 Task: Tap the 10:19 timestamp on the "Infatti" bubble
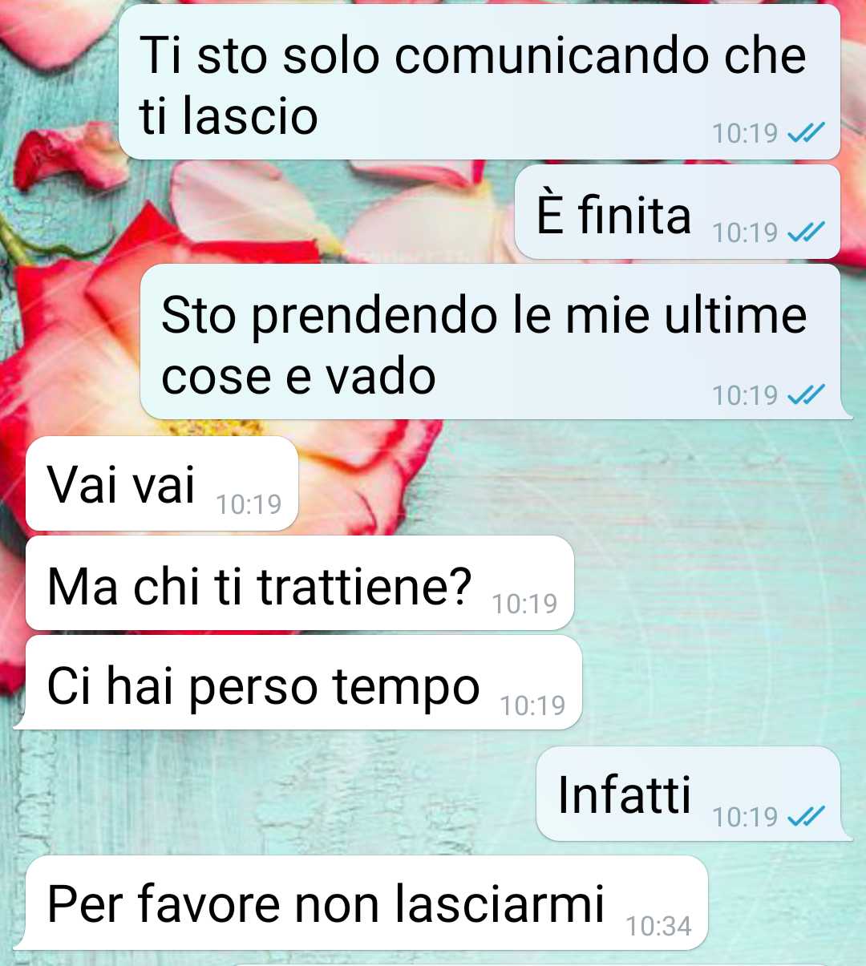click(745, 817)
